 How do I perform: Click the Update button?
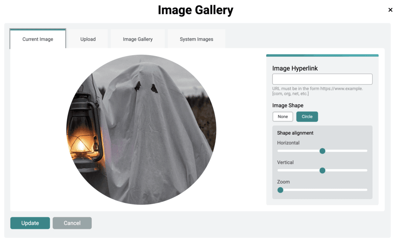(x=30, y=223)
